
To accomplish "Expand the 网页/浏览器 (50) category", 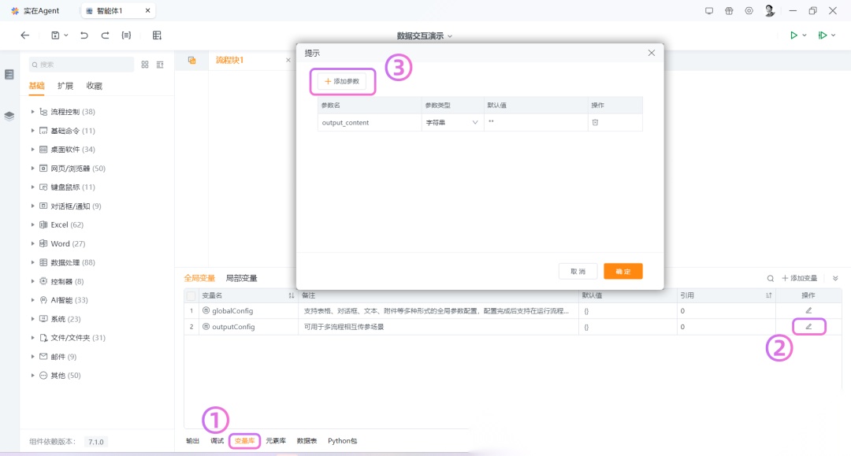I will click(x=32, y=168).
